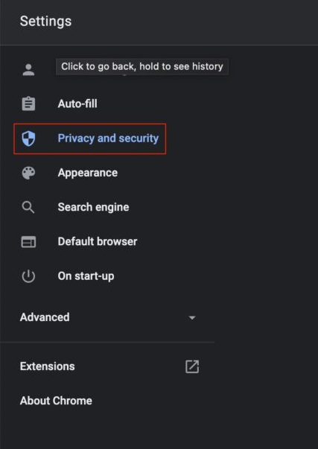Screen dimensions: 318x449
Task: Click the Extensions external link icon
Action: click(x=192, y=366)
